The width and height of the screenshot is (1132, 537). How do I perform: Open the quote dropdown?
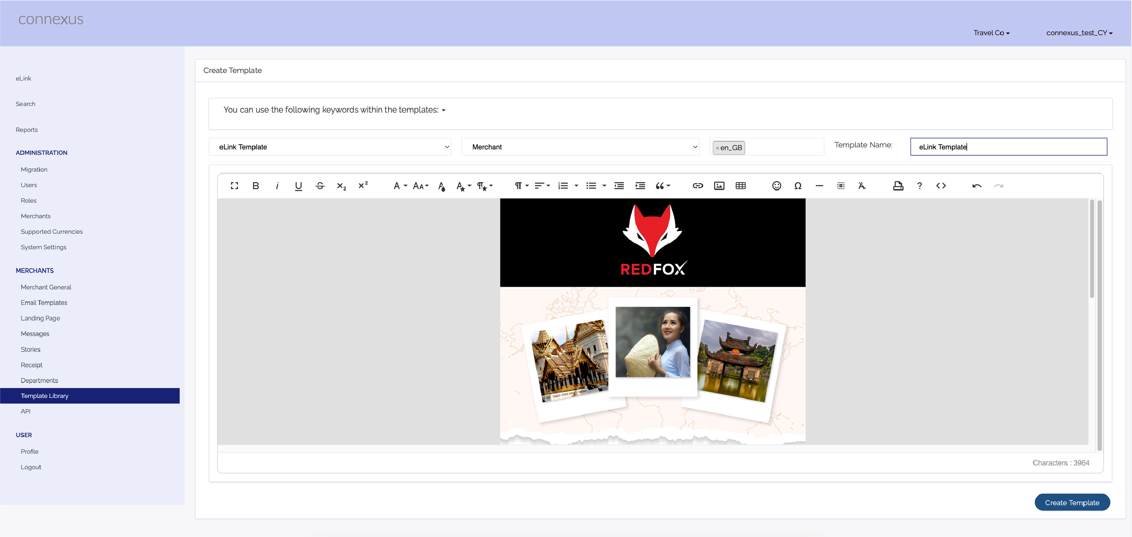tap(663, 186)
